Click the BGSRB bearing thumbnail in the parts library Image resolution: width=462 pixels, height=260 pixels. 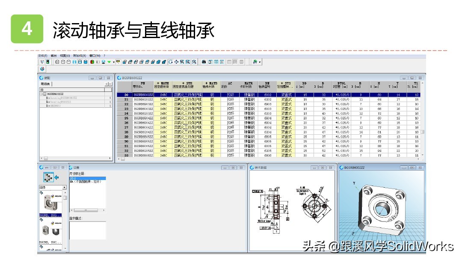[50, 203]
